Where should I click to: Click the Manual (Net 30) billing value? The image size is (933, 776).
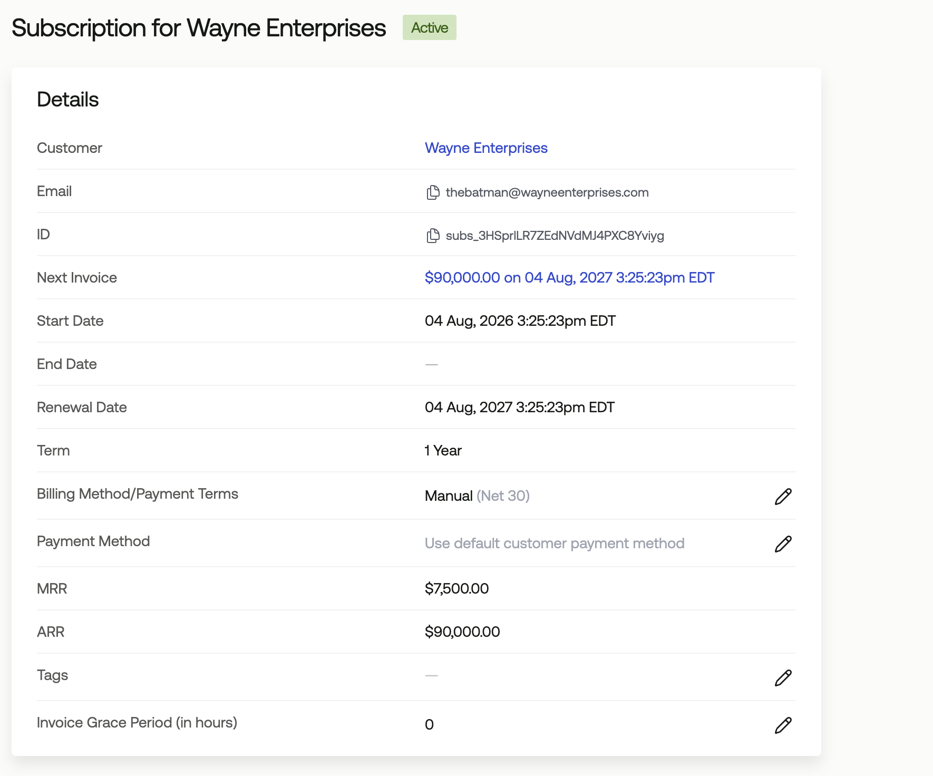477,496
